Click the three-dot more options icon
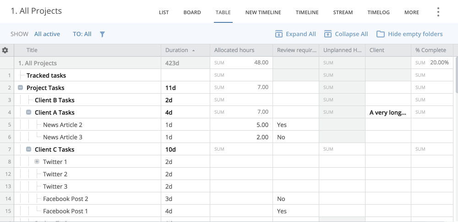Image resolution: width=458 pixels, height=222 pixels. 438,12
